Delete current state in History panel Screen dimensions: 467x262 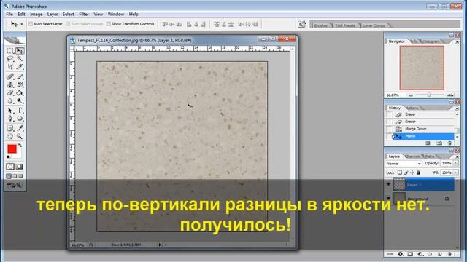449,143
